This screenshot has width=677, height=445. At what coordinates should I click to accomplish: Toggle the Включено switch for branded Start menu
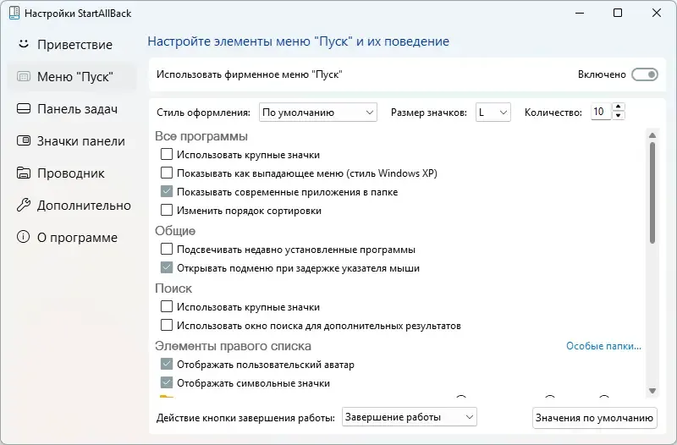tap(645, 74)
